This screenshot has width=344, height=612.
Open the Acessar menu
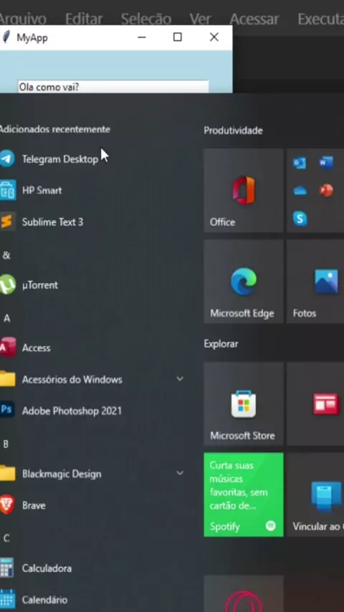click(254, 19)
